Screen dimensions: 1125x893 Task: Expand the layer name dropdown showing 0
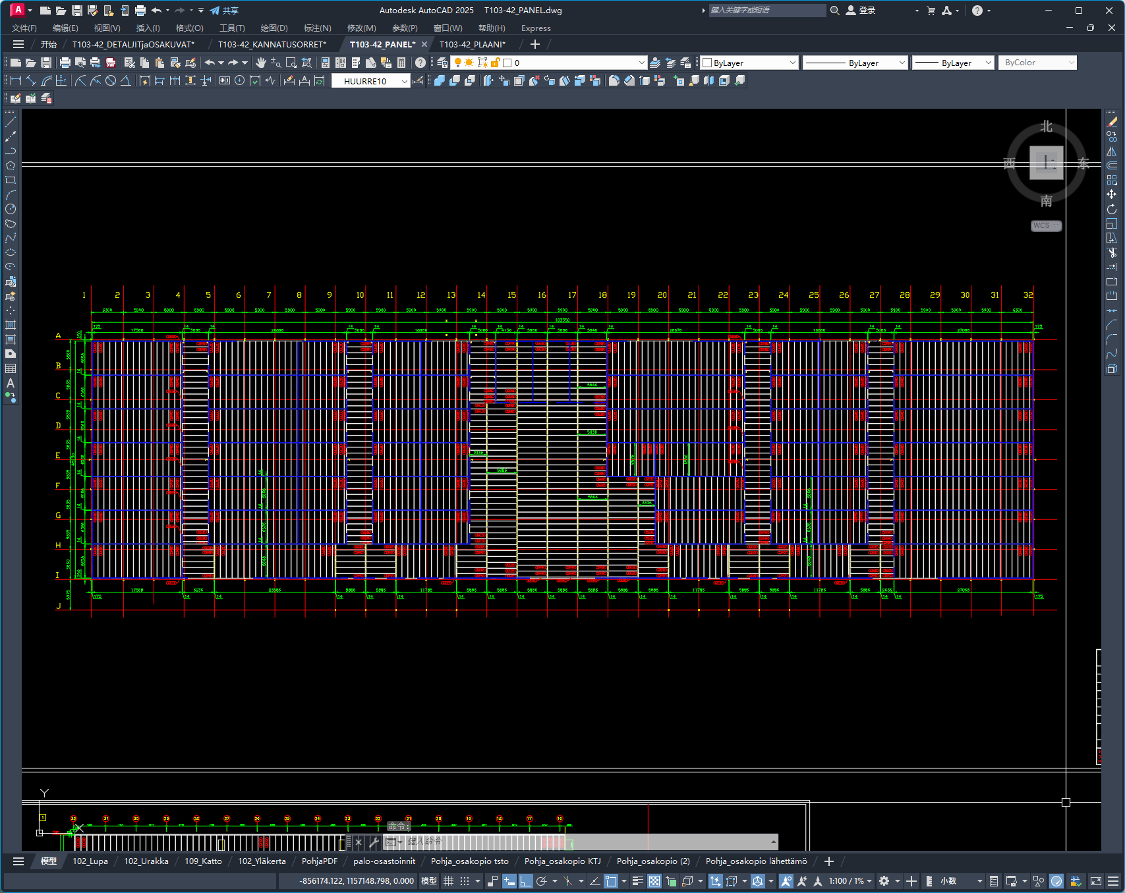pyautogui.click(x=641, y=63)
